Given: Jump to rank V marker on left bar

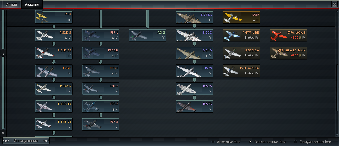Looking at the screenshot, I should 3,133.
